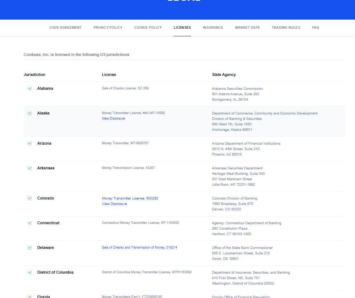Click the green checkmark icon beside Arkansas
The width and height of the screenshot is (355, 298).
(30, 168)
